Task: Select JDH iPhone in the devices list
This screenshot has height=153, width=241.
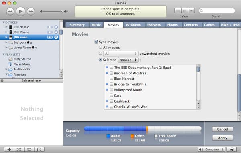Action: 21,32
